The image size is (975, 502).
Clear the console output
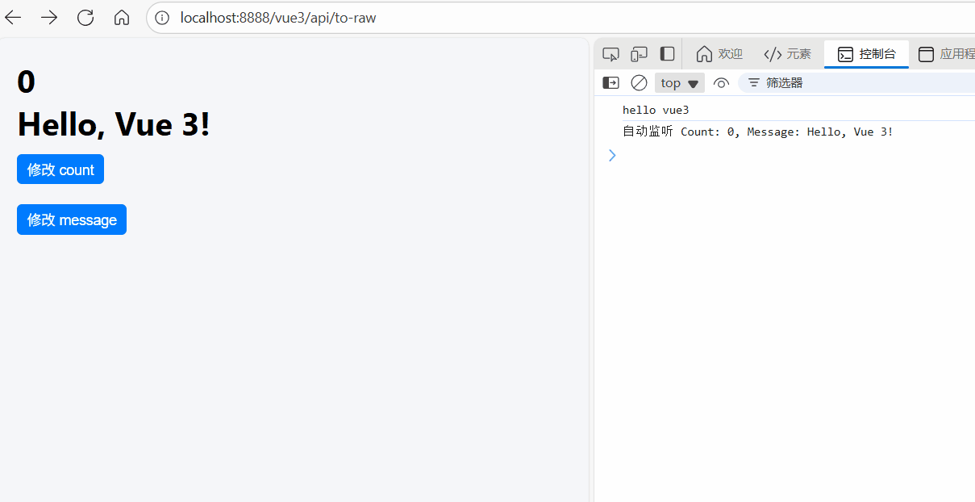coord(639,83)
